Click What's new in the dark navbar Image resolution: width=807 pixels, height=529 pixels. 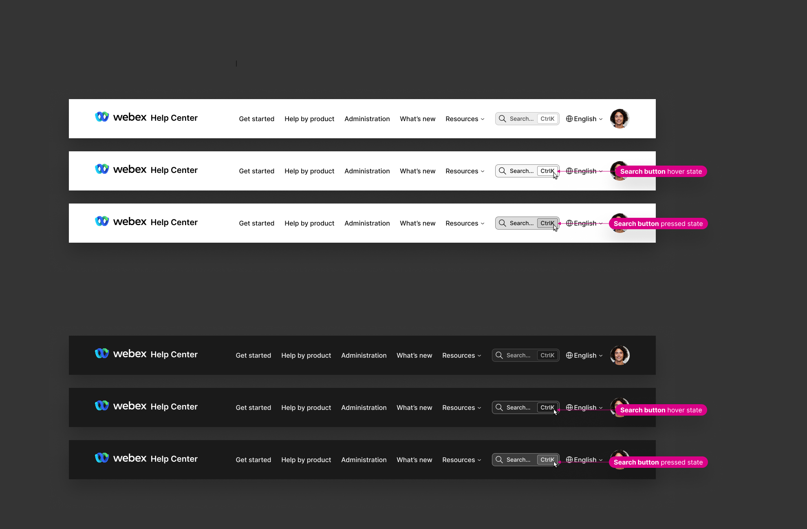pos(414,355)
